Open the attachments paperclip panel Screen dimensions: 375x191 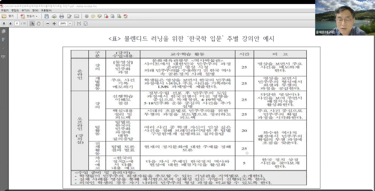pyautogui.click(x=4, y=48)
